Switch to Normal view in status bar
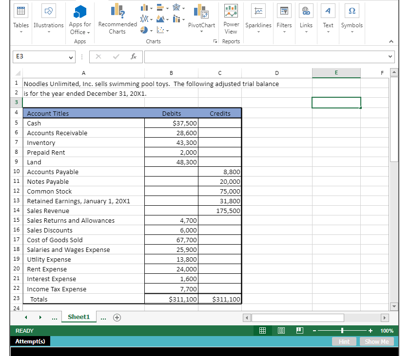 [262, 330]
